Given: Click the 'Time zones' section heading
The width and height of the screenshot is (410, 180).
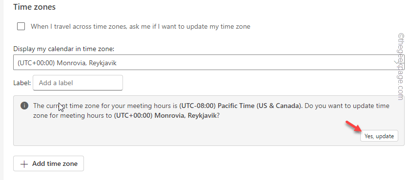Looking at the screenshot, I should [x=34, y=7].
